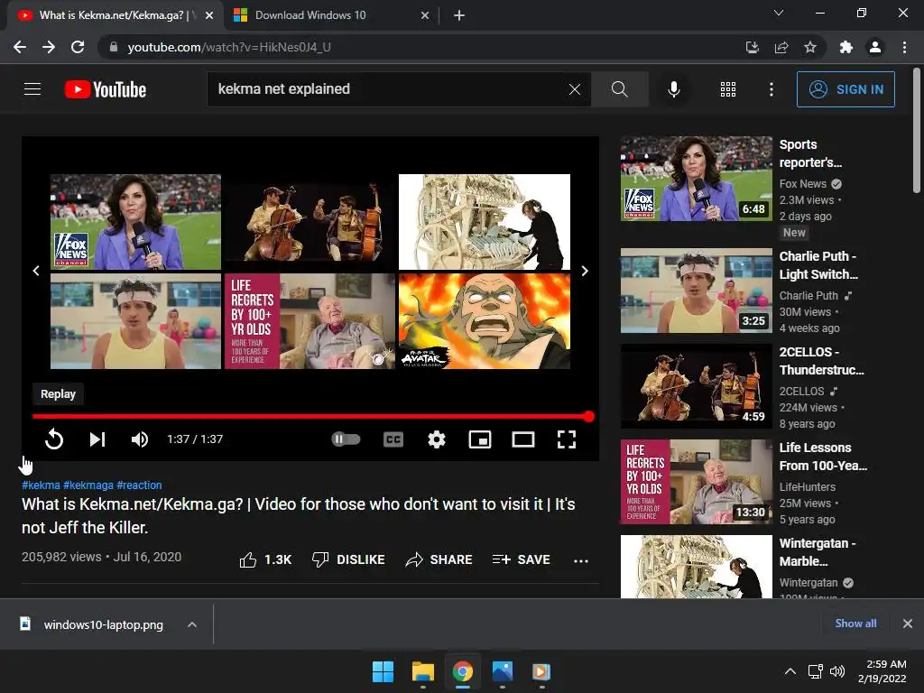Open the volume tray icon
This screenshot has width=924, height=693.
pyautogui.click(x=837, y=671)
